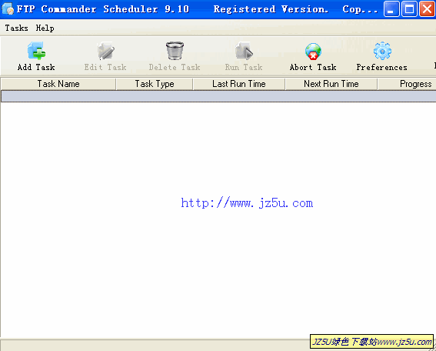The height and width of the screenshot is (351, 436).
Task: Open Preferences via the gear icon
Action: (x=382, y=51)
